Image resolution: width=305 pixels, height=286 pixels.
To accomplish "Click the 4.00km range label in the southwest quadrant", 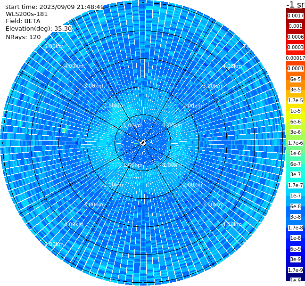I will click(74, 224).
